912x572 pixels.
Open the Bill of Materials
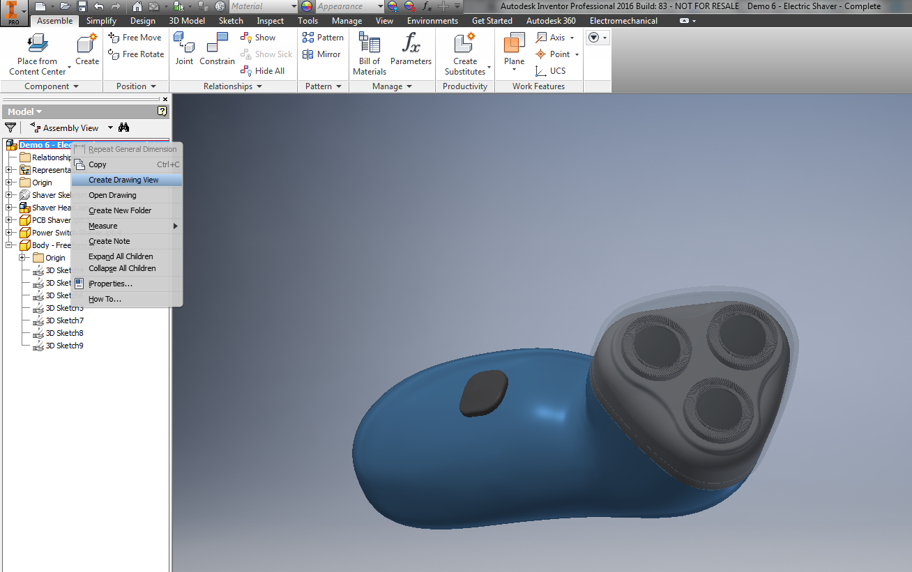369,52
